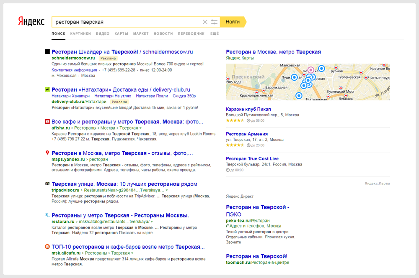Click the afisha.ru red favicon
The height and width of the screenshot is (278, 419).
coord(47,121)
